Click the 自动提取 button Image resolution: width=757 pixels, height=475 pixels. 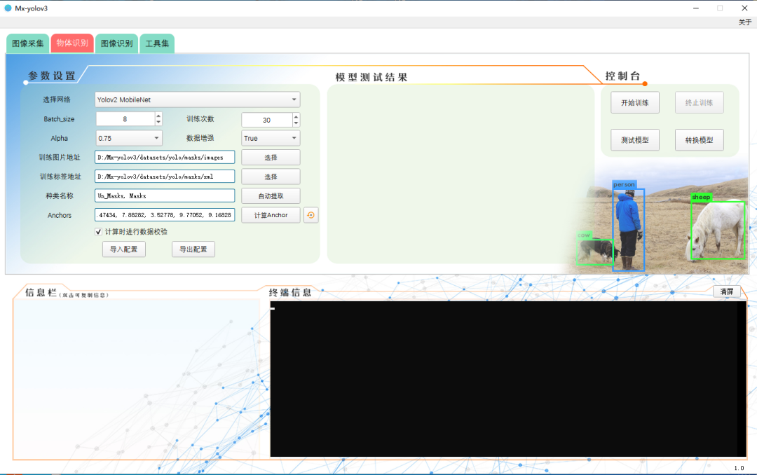point(271,196)
